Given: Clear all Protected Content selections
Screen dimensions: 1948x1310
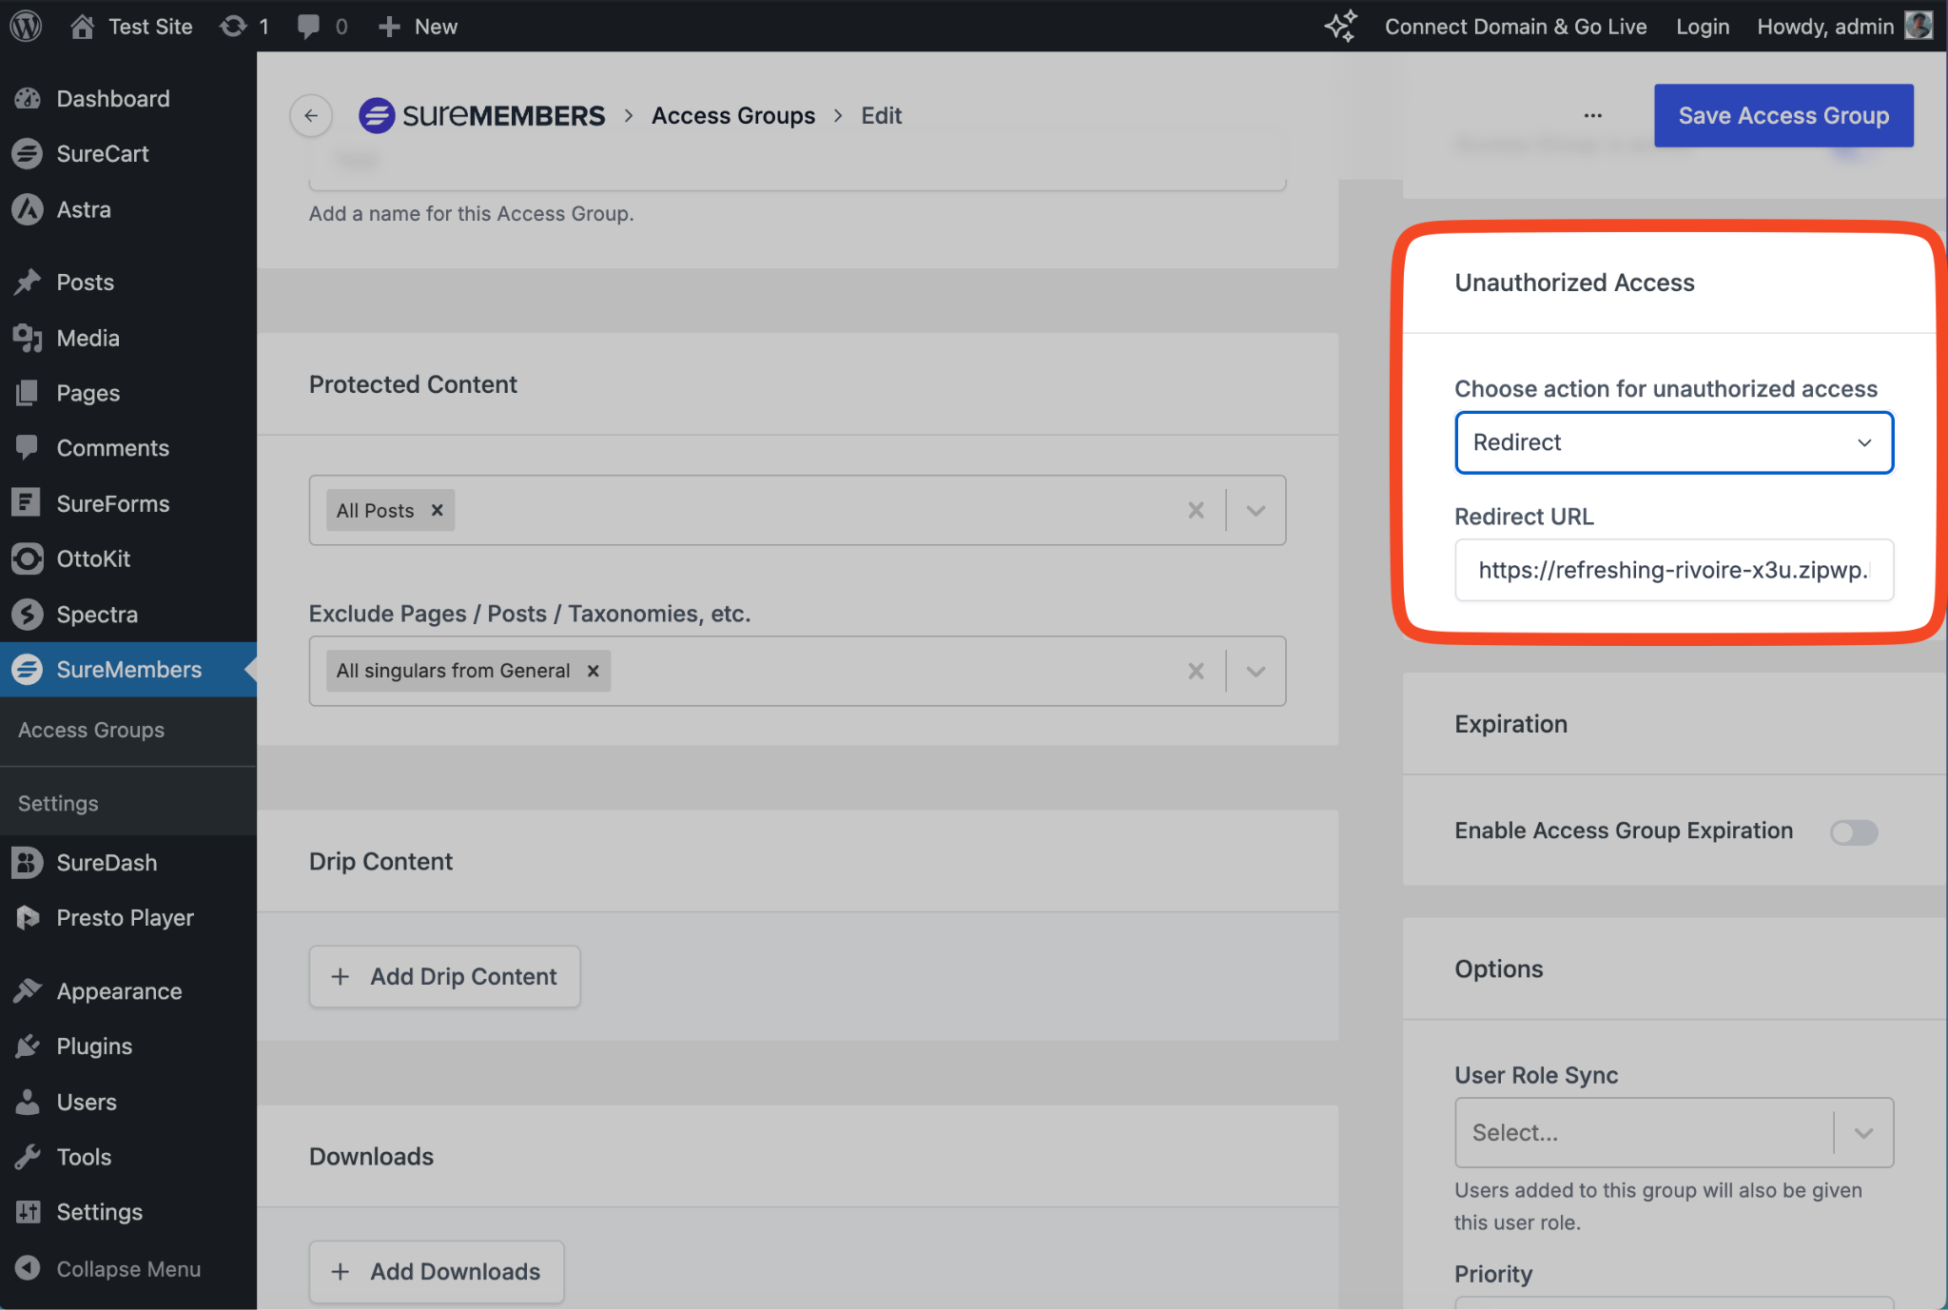Looking at the screenshot, I should click(x=1196, y=510).
